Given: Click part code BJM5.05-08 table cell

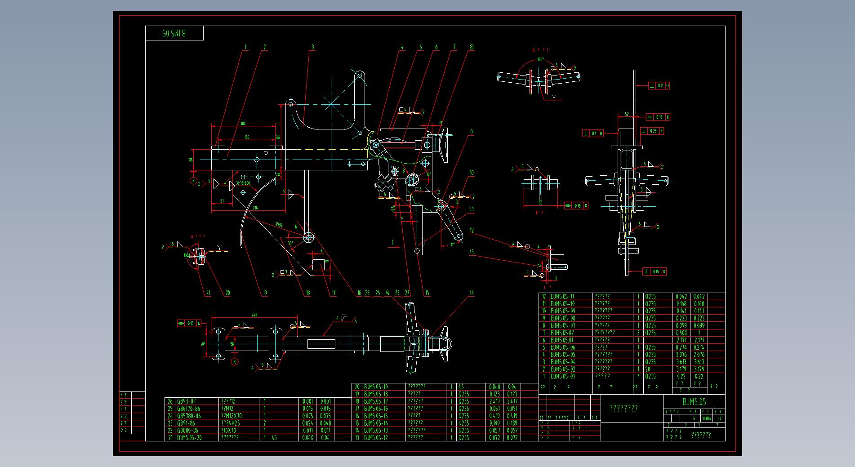Looking at the screenshot, I should pyautogui.click(x=563, y=318).
